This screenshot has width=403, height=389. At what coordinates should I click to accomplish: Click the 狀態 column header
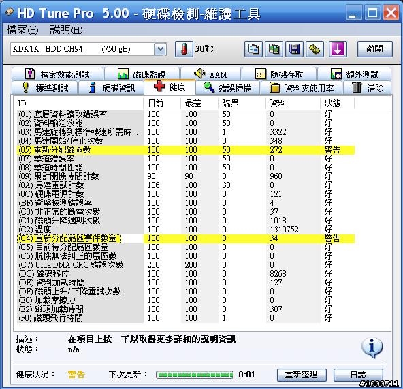click(x=337, y=104)
